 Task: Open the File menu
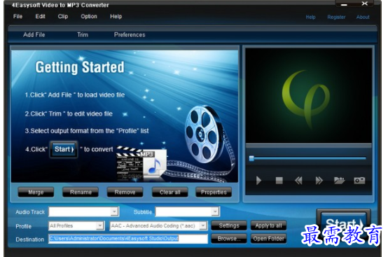point(18,17)
